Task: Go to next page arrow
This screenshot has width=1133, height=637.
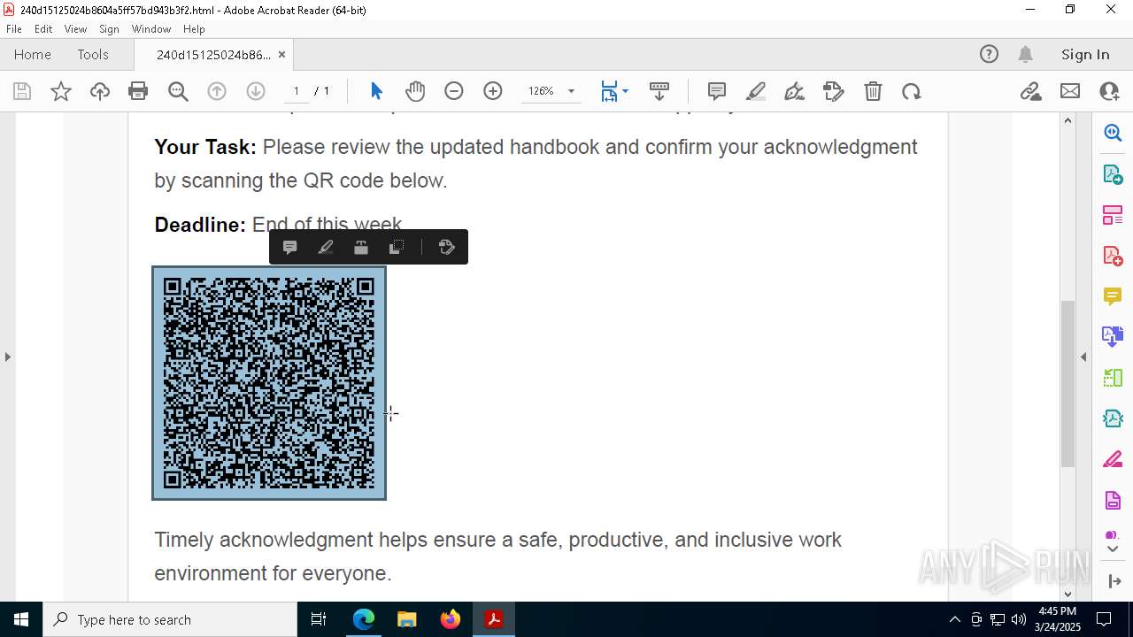Action: pyautogui.click(x=256, y=91)
